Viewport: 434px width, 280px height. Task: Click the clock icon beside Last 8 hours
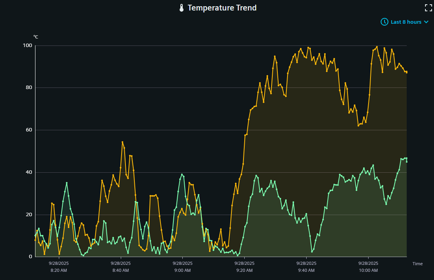(384, 22)
